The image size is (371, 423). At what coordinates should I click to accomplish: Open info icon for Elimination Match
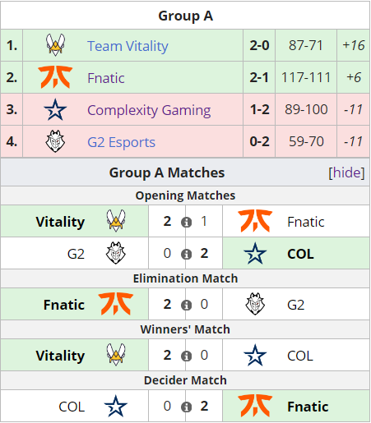[186, 305]
